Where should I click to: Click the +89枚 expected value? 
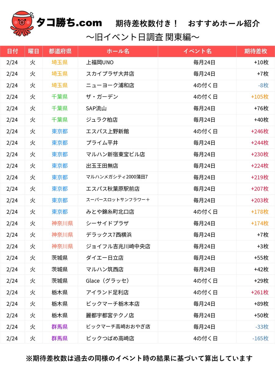click(x=261, y=304)
